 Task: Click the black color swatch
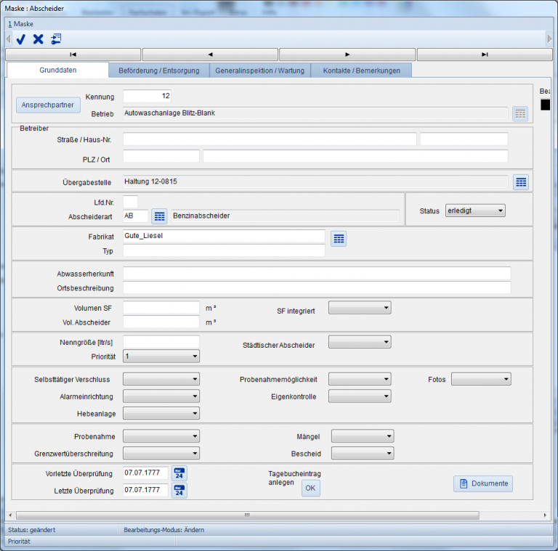(546, 105)
